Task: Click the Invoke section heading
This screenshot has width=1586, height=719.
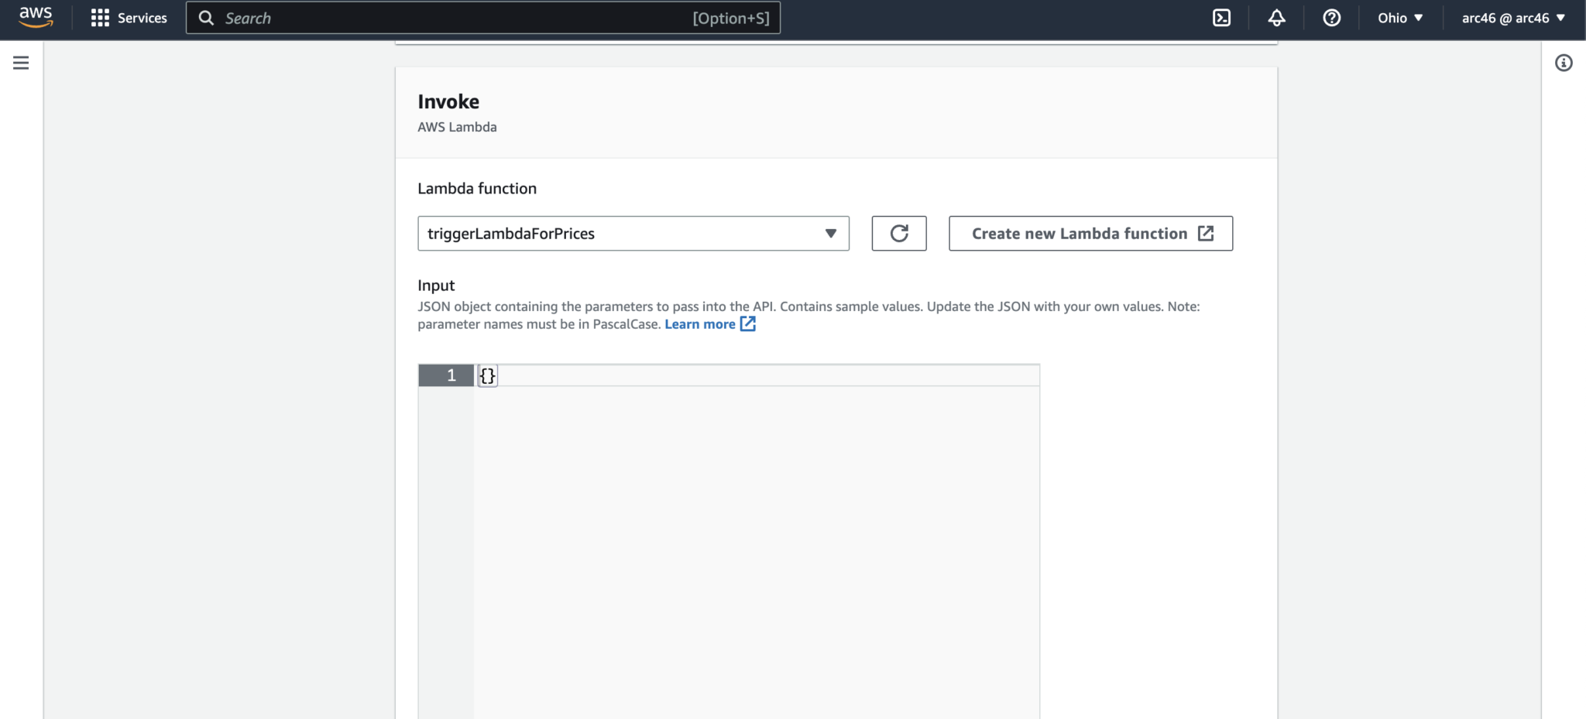Action: click(448, 101)
